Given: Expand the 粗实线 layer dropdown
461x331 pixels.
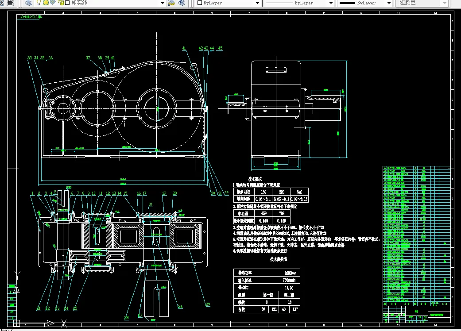Looking at the screenshot, I should coord(163,3).
